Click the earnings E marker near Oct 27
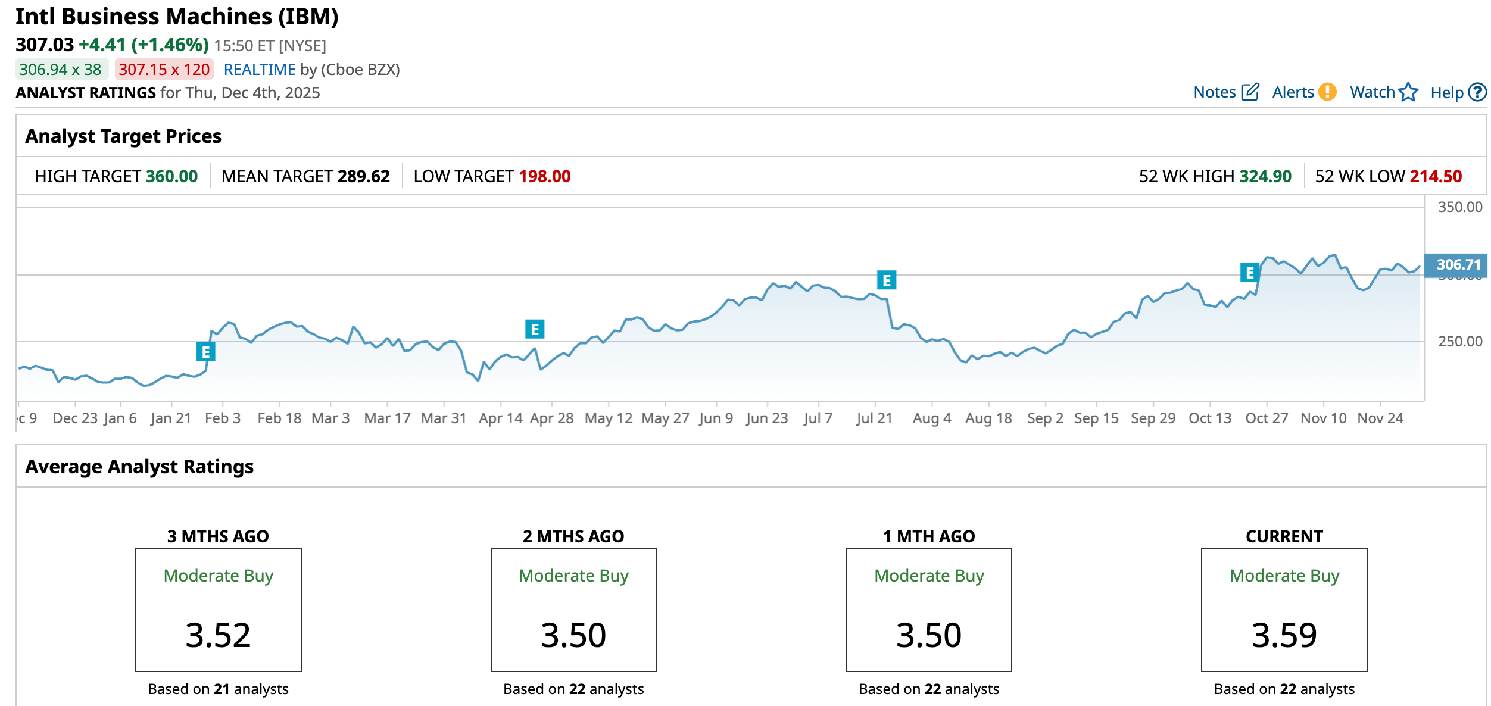1491x706 pixels. pos(1249,273)
